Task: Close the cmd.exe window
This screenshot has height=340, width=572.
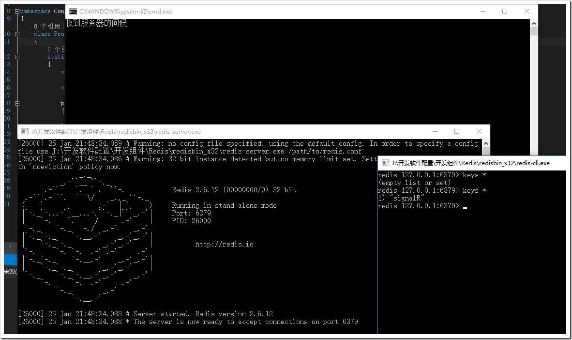Action: point(527,11)
